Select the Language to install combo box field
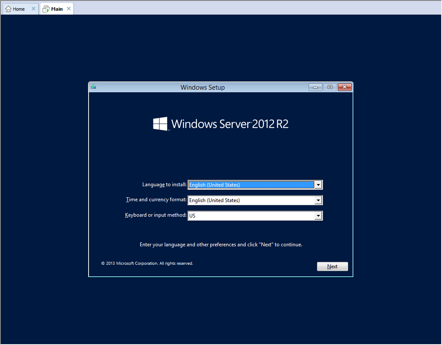 (x=255, y=185)
